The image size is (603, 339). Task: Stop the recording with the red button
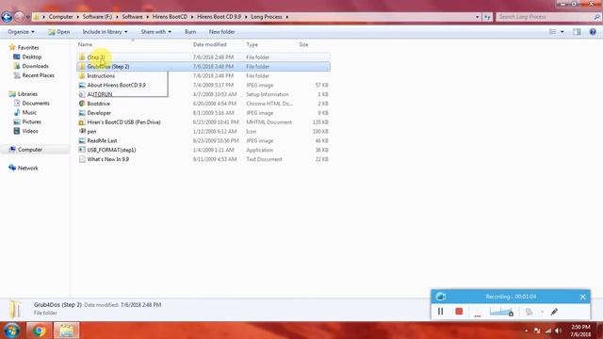click(459, 312)
